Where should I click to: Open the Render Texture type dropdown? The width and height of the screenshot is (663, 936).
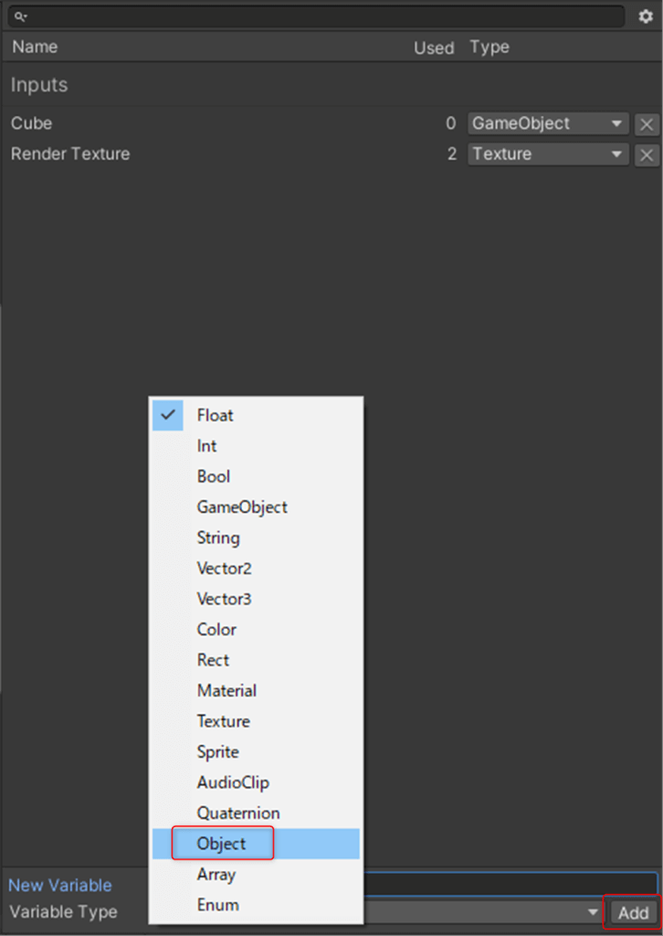pos(548,154)
